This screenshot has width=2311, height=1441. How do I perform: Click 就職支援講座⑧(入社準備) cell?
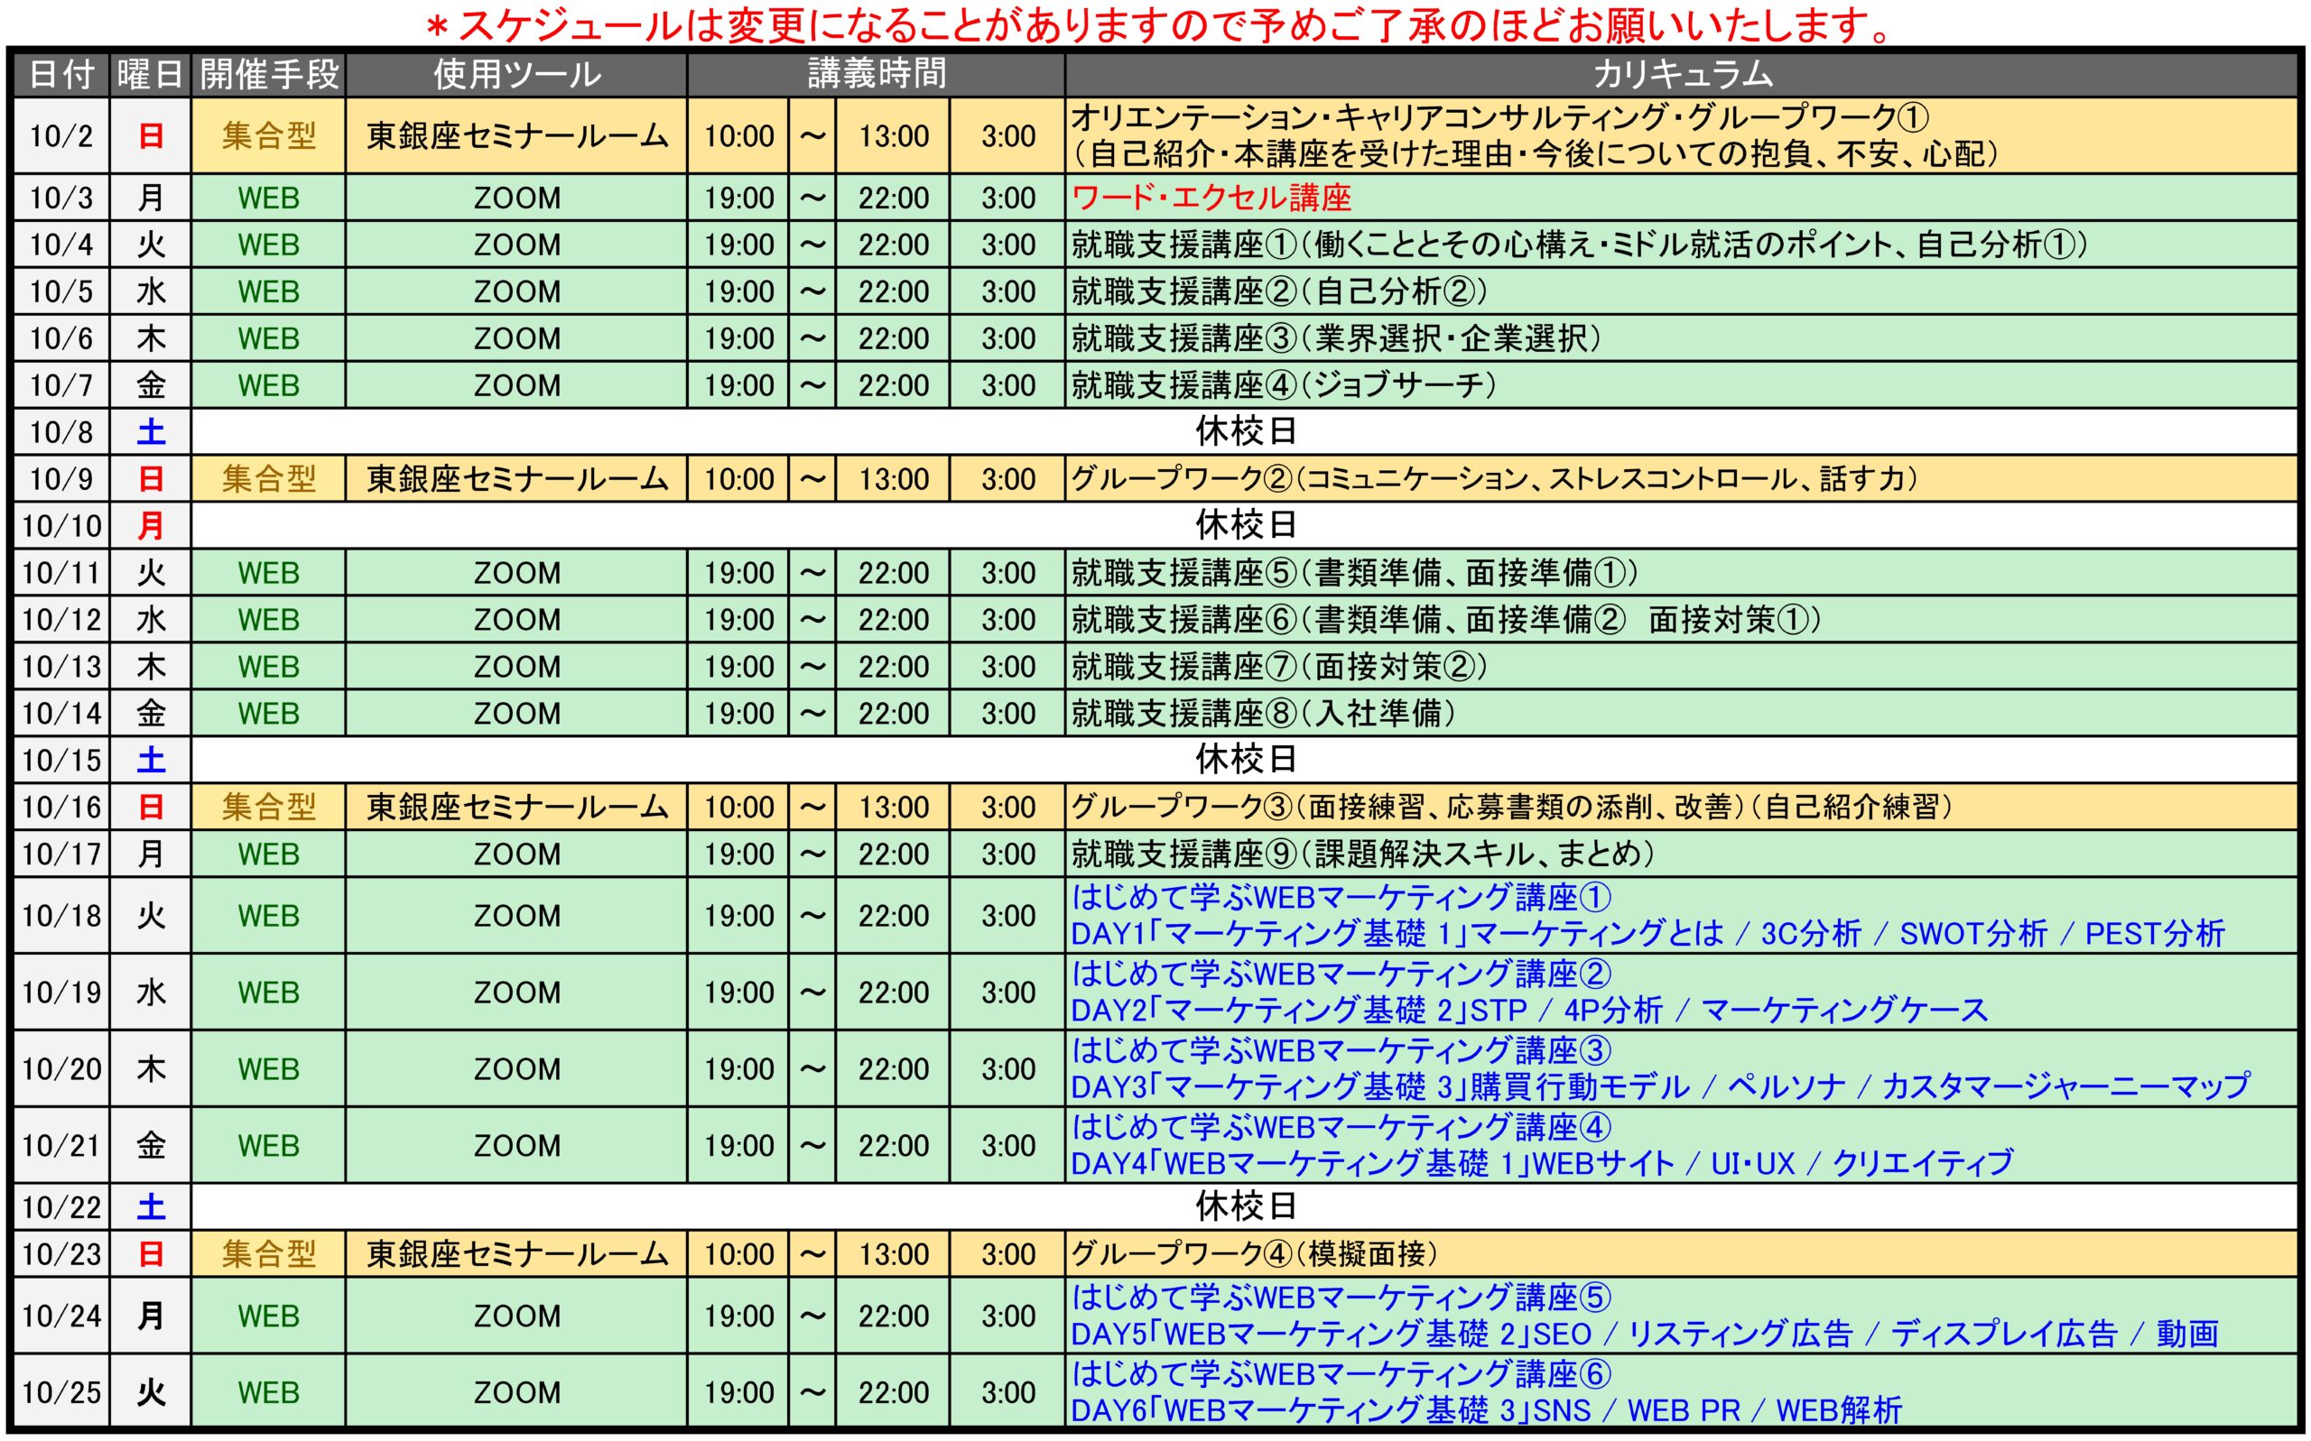coord(1682,713)
